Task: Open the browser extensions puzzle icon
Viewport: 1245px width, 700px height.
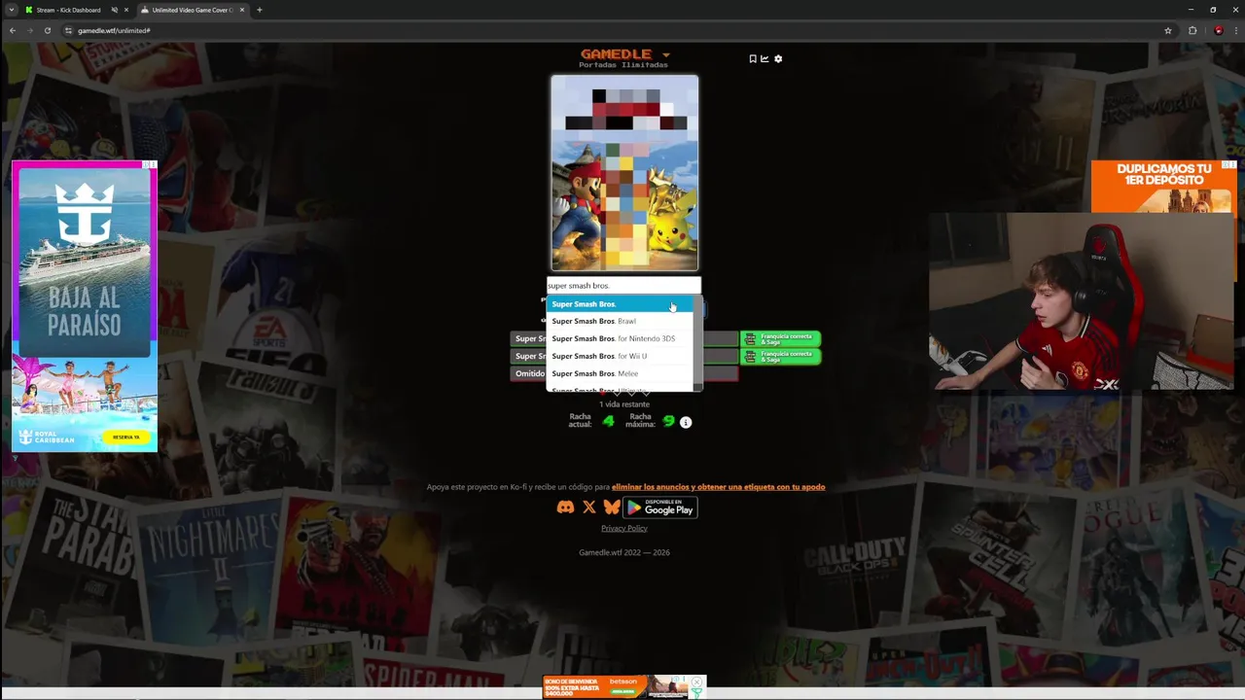Action: 1192,30
